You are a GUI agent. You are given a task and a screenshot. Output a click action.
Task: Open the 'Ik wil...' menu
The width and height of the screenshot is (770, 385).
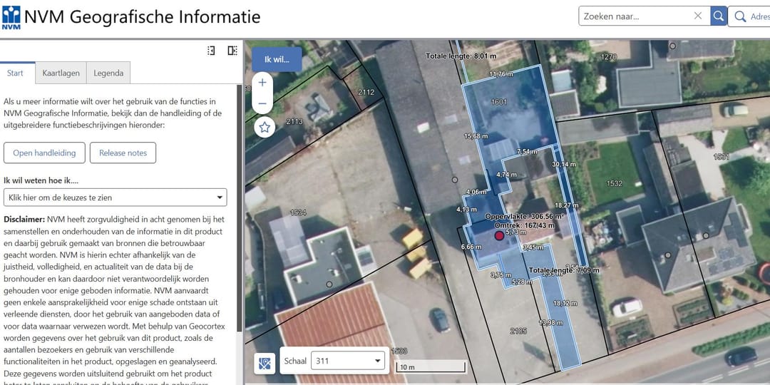[x=277, y=59]
